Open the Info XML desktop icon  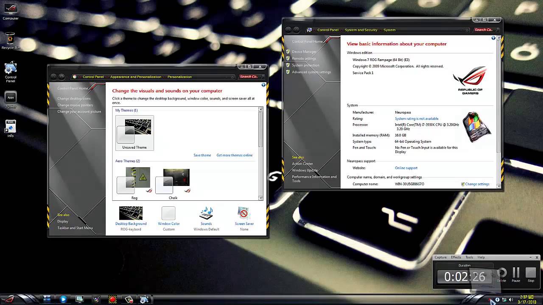(11, 129)
